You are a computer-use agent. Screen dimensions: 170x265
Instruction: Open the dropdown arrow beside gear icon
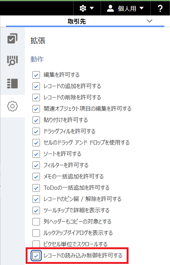tap(92, 8)
